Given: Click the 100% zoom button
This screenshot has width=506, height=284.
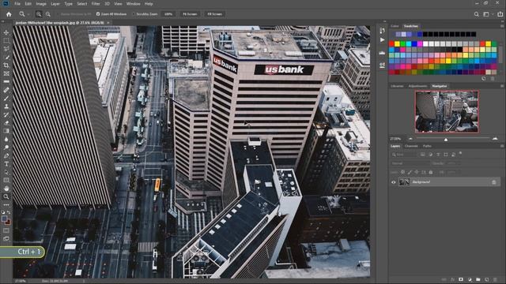Looking at the screenshot, I should pyautogui.click(x=168, y=14).
